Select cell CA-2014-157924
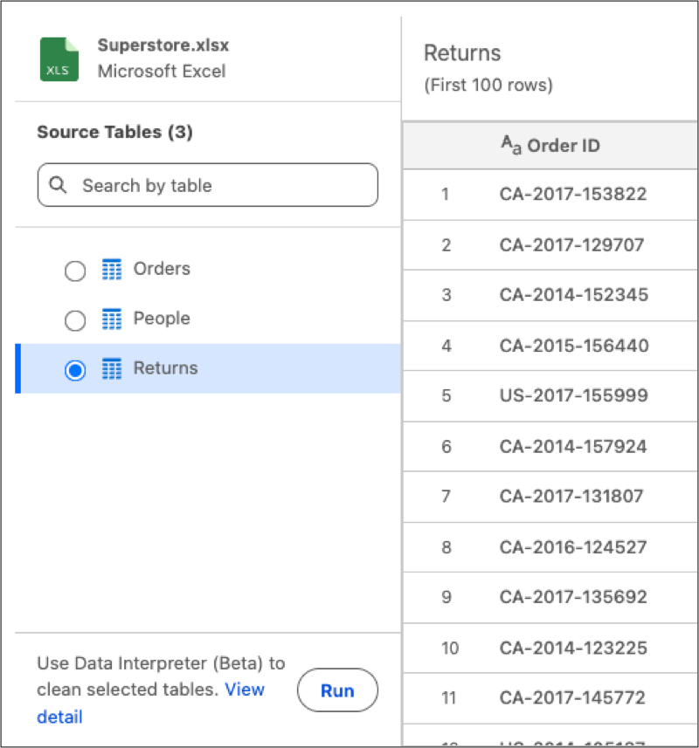Viewport: 699px width, 748px height. 573,447
